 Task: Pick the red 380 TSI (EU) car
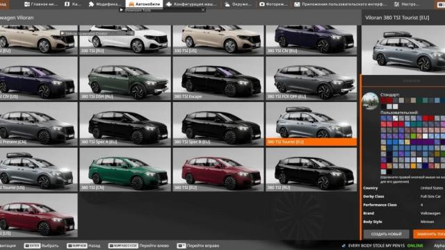[x=218, y=169]
